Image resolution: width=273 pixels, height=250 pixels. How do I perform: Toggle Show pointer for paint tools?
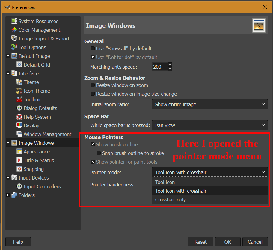[x=93, y=162]
